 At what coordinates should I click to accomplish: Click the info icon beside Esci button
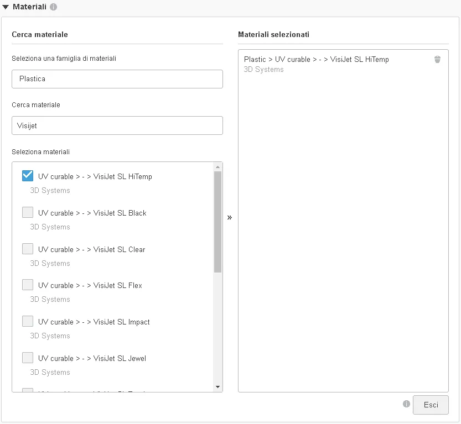click(406, 404)
